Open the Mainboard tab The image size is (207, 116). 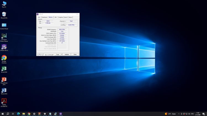[44, 17]
